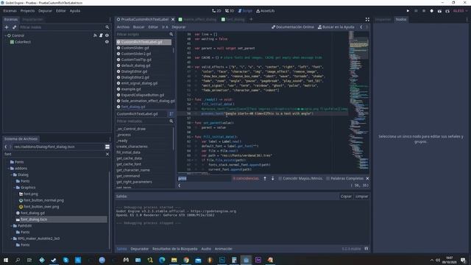Open the AssetLib workspace
This screenshot has width=471, height=265.
(x=265, y=11)
